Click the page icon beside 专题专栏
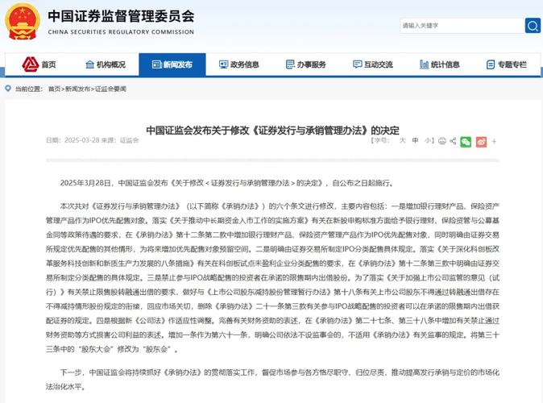 tap(491, 64)
